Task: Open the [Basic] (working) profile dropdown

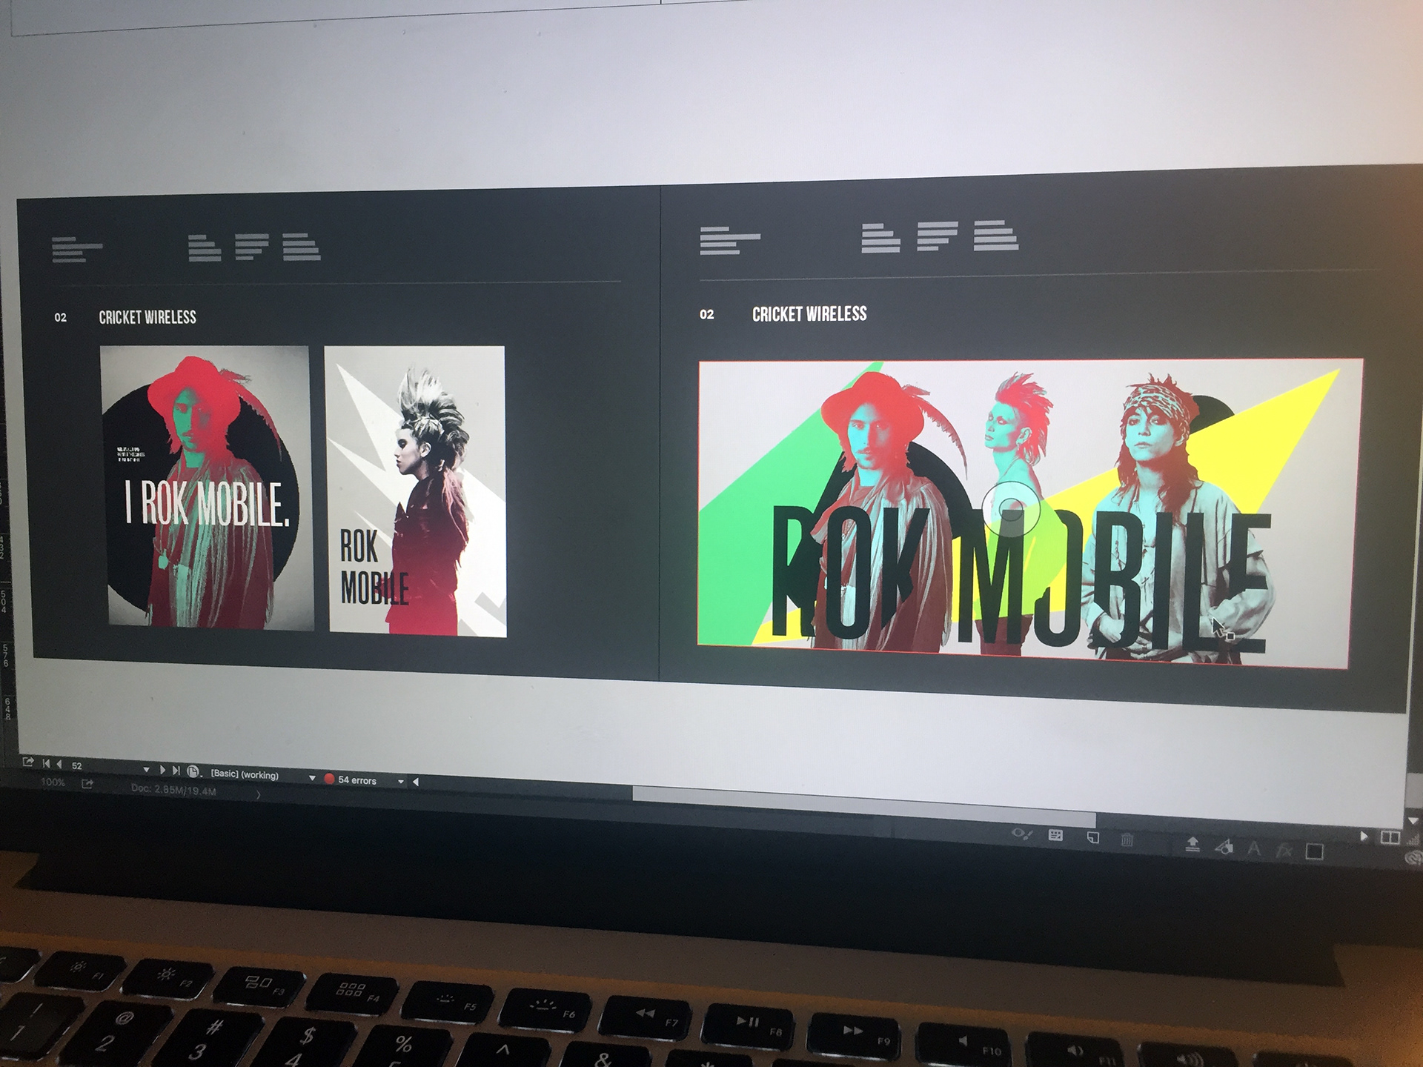Action: click(x=312, y=778)
